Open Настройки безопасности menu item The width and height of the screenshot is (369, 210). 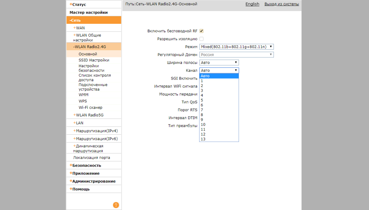point(91,68)
